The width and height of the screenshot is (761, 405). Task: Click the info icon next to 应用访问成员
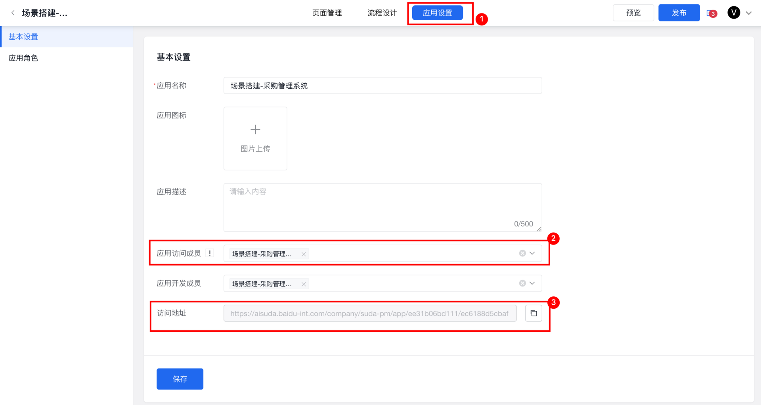click(210, 253)
